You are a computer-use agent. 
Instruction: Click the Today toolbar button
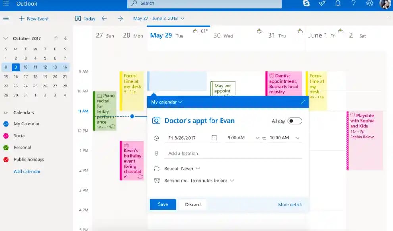pyautogui.click(x=85, y=19)
